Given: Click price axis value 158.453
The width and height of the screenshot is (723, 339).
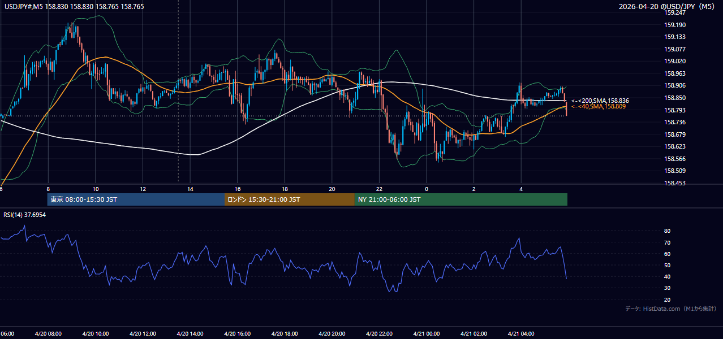Looking at the screenshot, I should click(x=675, y=183).
